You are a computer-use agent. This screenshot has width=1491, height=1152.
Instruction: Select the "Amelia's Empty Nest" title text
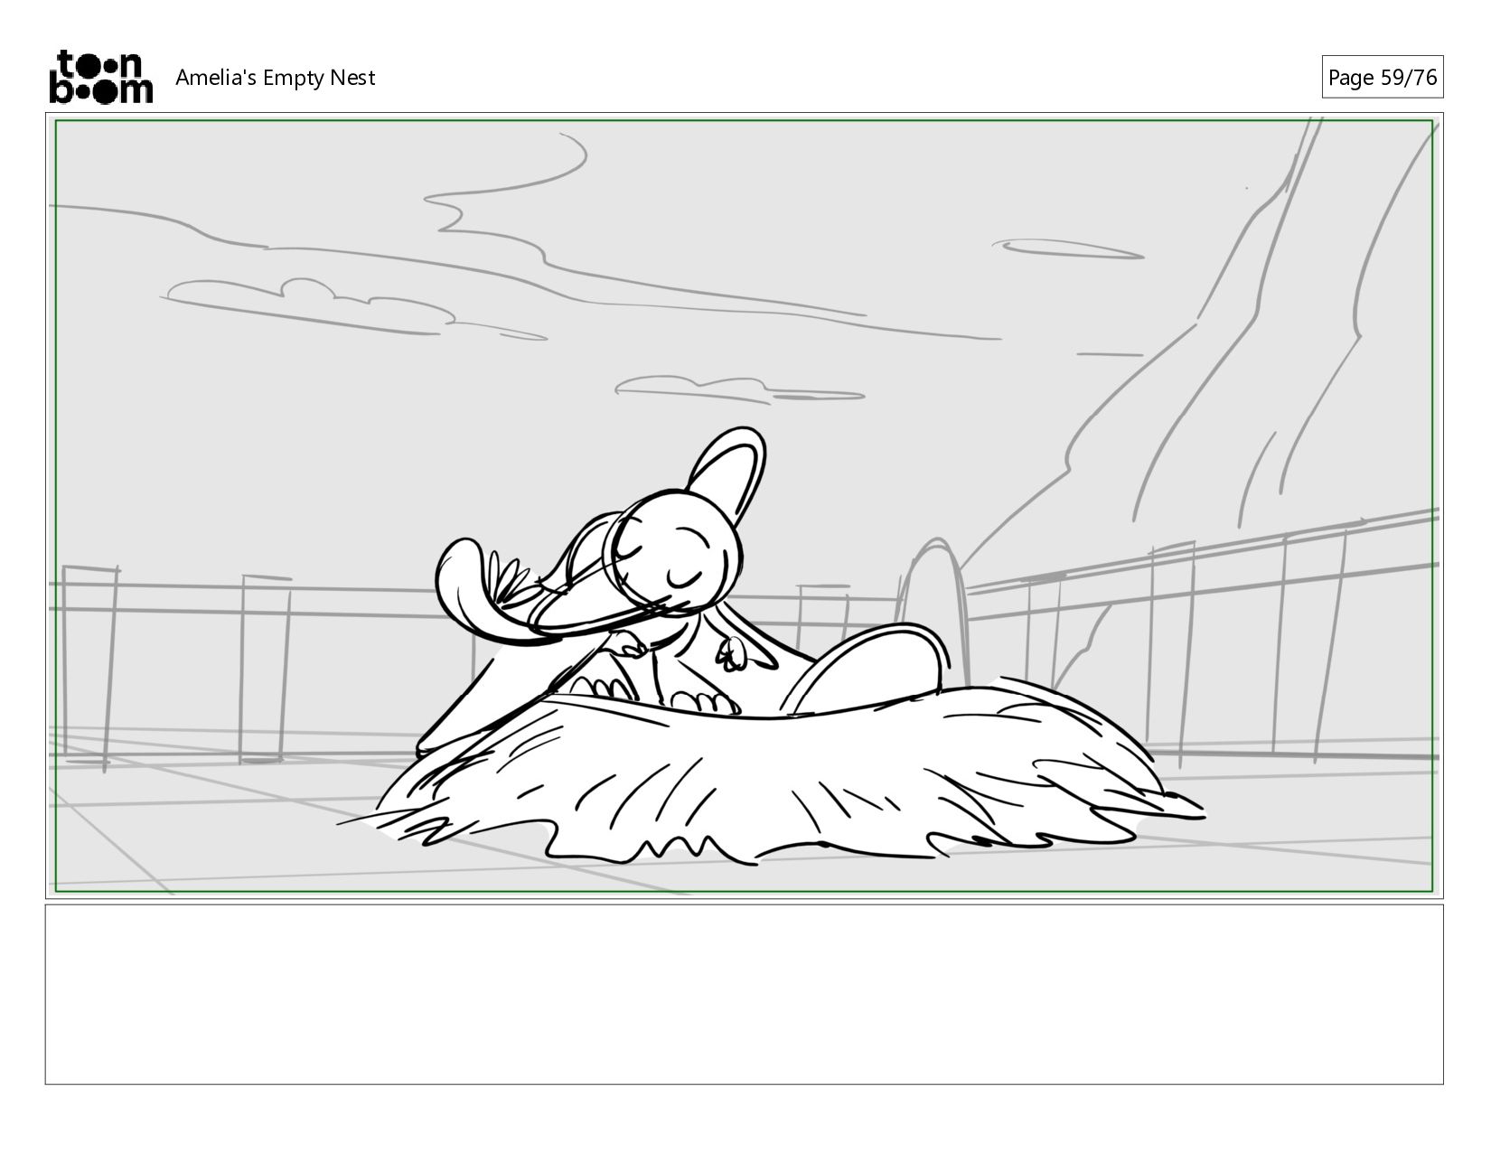[x=275, y=78]
